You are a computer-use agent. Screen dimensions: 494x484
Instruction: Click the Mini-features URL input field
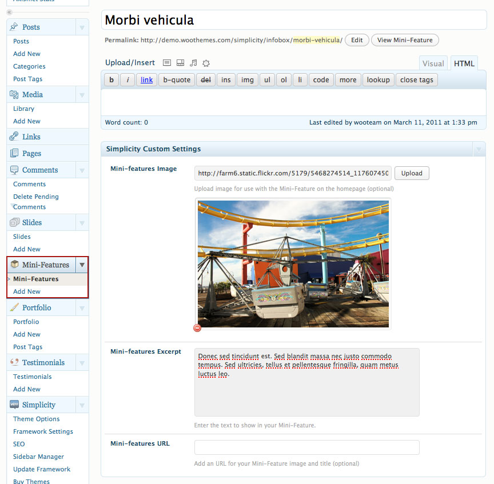[307, 447]
